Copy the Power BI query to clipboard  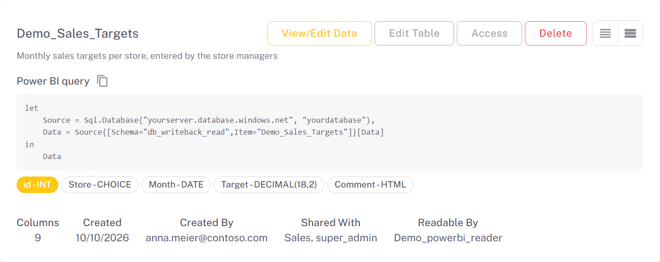click(102, 81)
